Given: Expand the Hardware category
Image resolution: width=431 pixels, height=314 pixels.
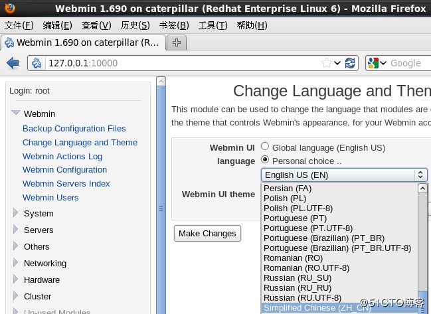Looking at the screenshot, I should pyautogui.click(x=15, y=279).
